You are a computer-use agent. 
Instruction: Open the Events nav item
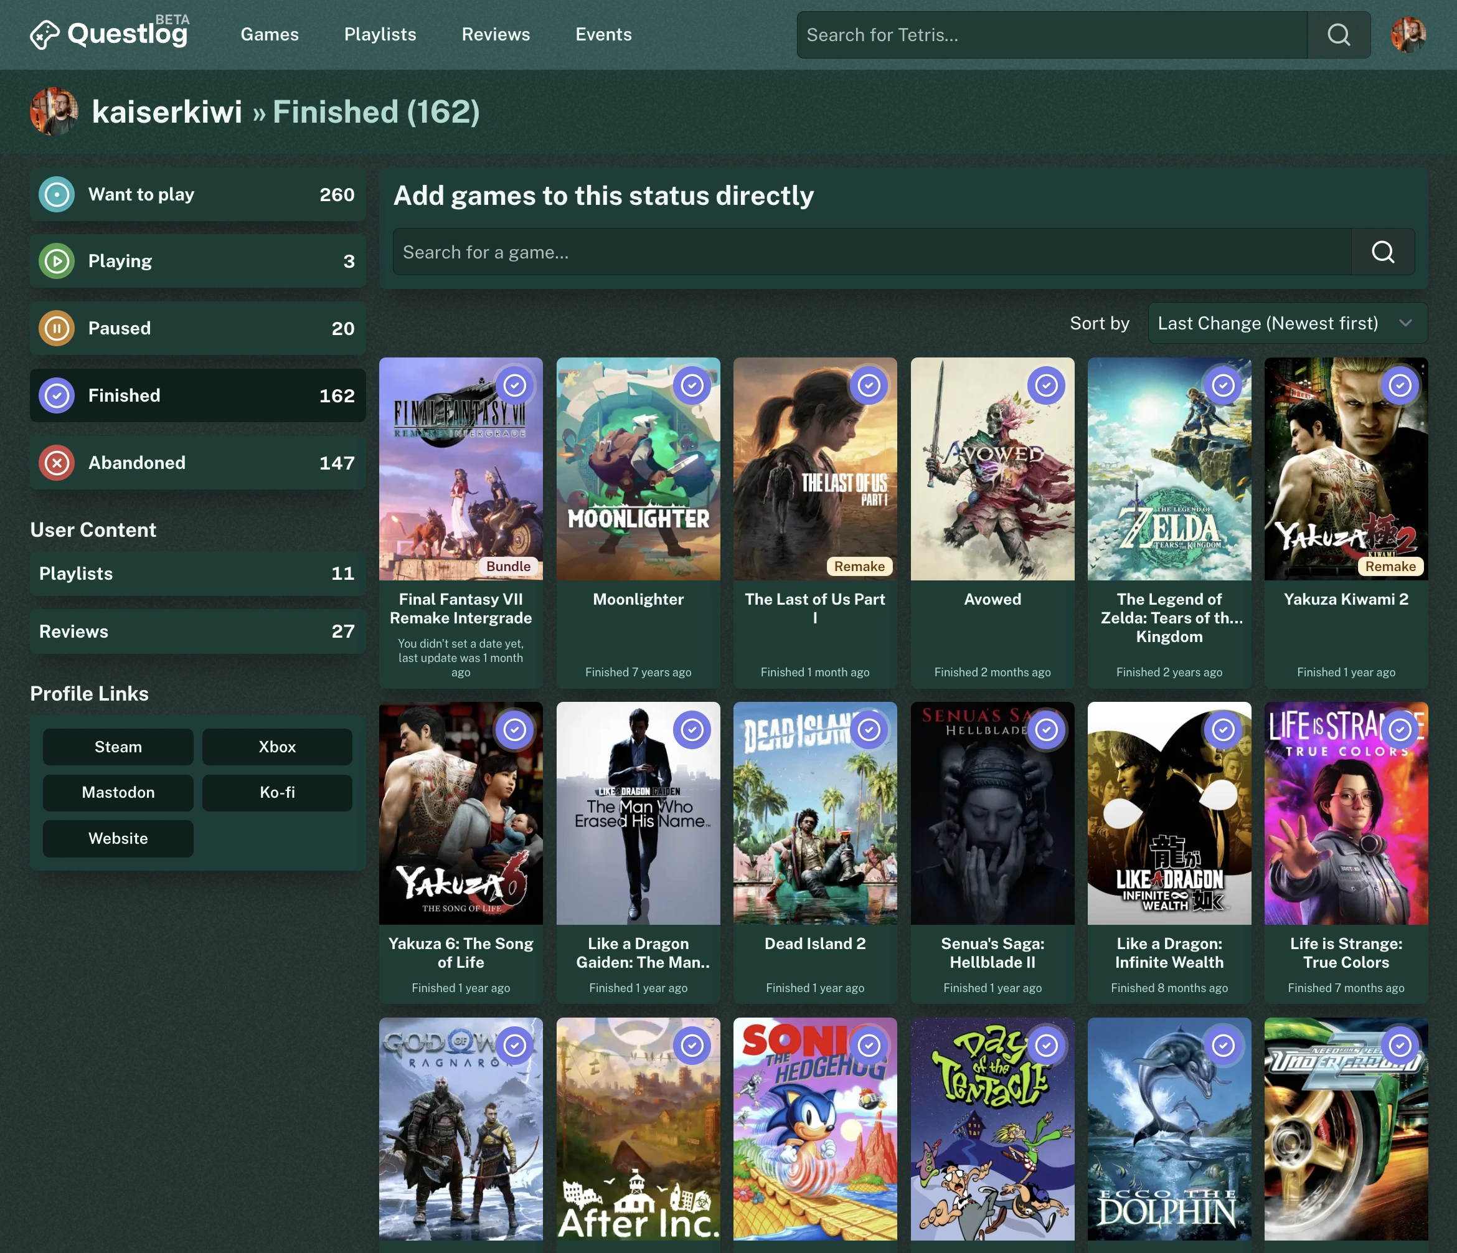(603, 34)
